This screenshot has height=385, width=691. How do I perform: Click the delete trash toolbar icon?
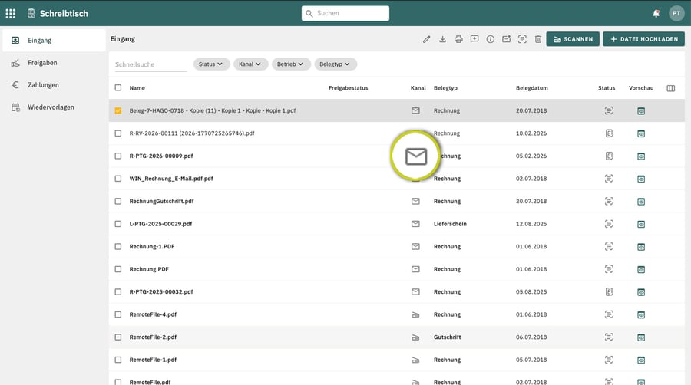[x=538, y=39]
